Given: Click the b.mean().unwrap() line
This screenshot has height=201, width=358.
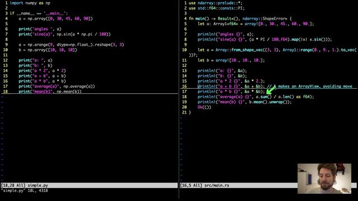Looking at the screenshot, I should [x=244, y=102].
